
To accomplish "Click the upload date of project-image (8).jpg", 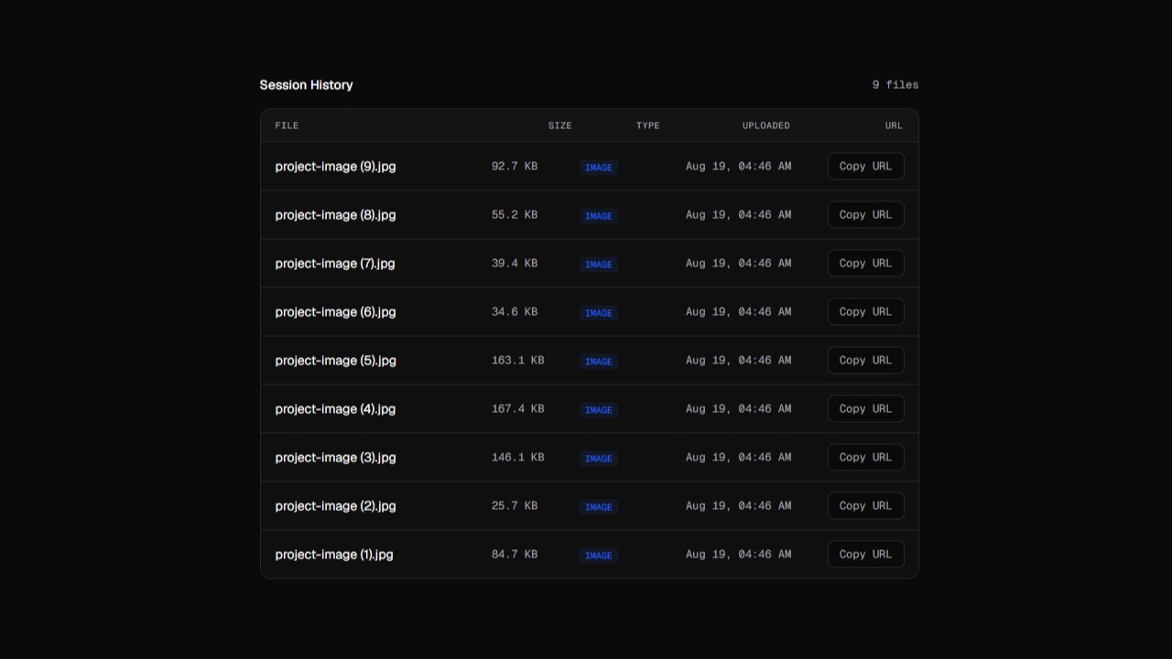I will 739,215.
